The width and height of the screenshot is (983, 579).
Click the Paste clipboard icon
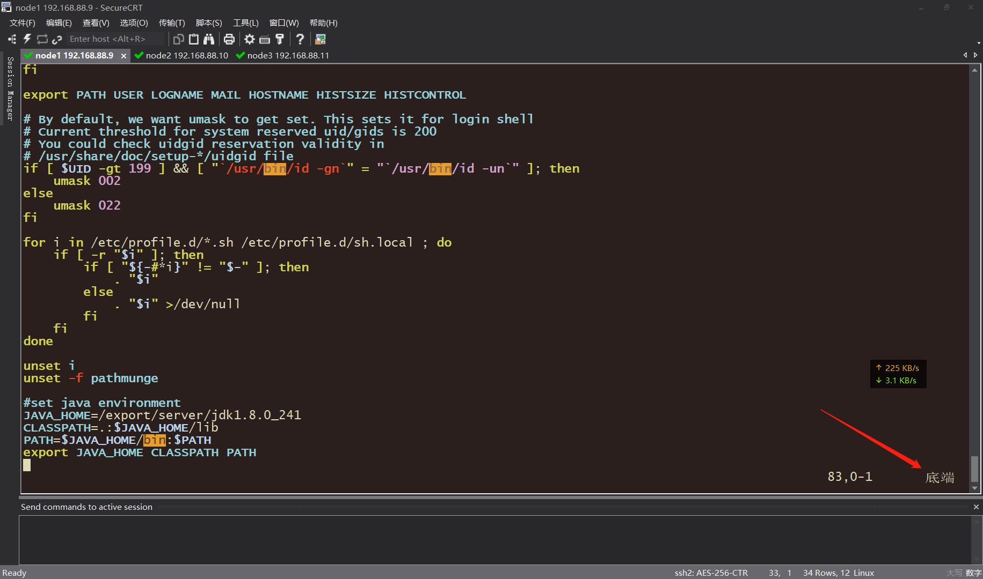coord(194,39)
